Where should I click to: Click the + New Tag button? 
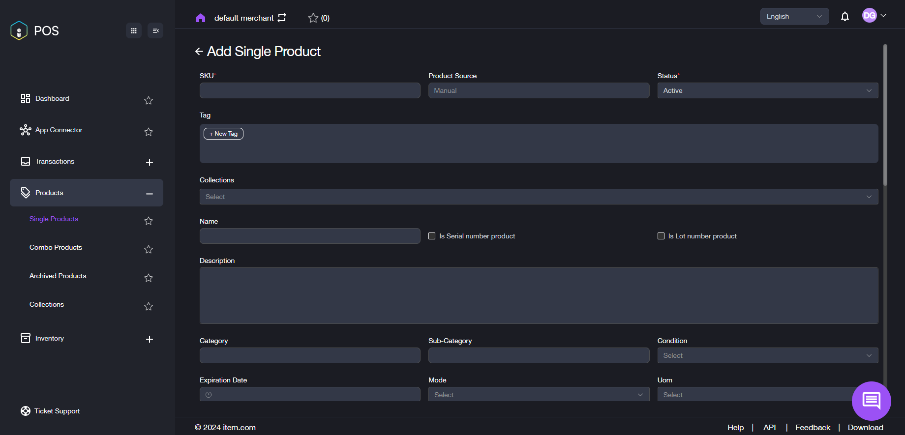[223, 134]
